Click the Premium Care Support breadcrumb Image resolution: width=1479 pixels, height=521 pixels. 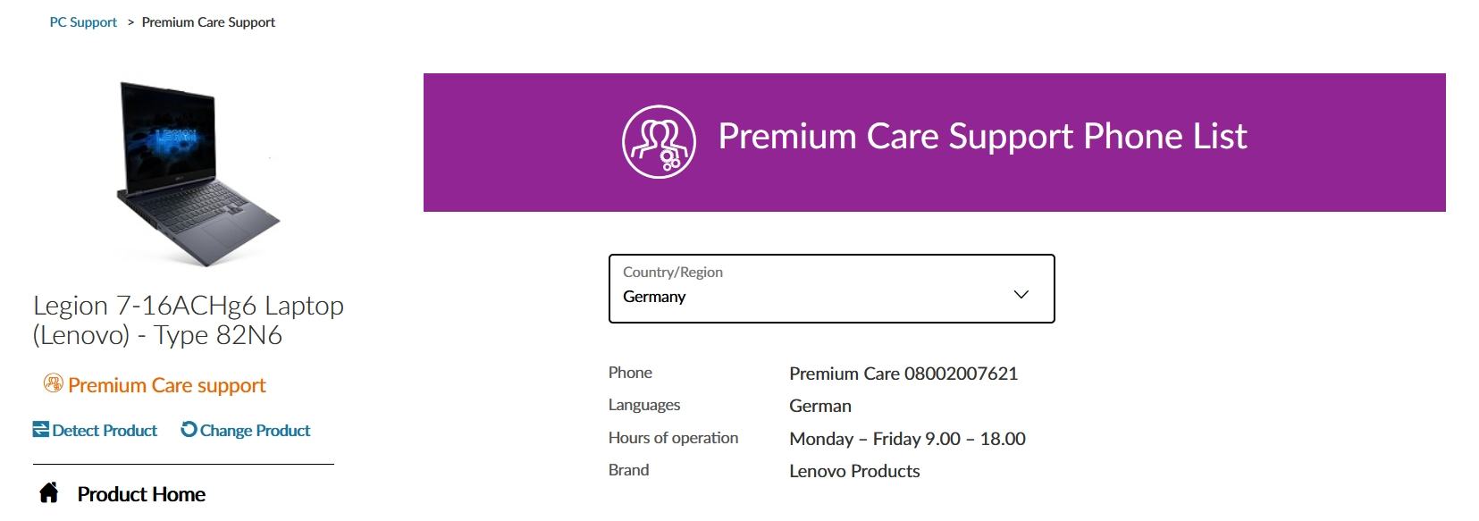[208, 22]
